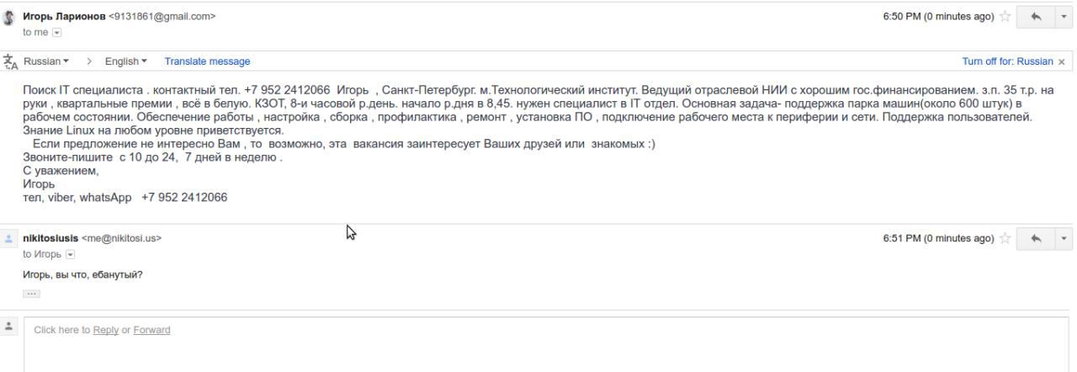
Task: Click the Reply link in the reply box
Action: 105,330
